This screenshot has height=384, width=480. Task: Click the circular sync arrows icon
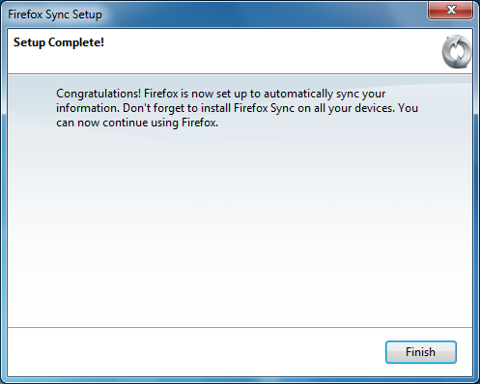point(457,51)
